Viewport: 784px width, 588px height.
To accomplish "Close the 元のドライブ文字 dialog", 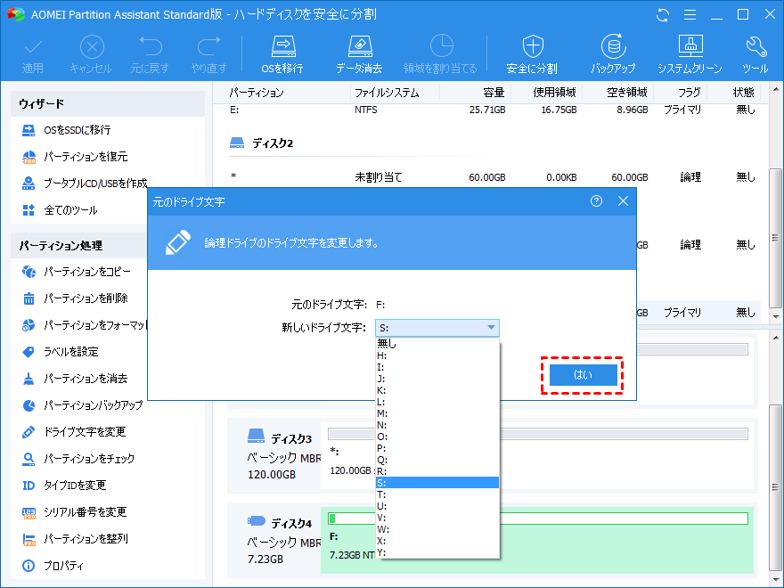I will 623,201.
